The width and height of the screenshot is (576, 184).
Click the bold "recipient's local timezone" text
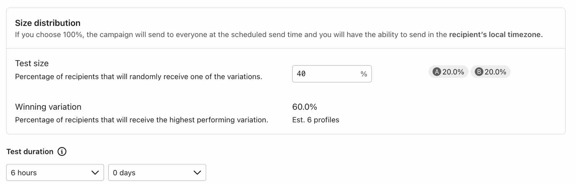pyautogui.click(x=495, y=35)
